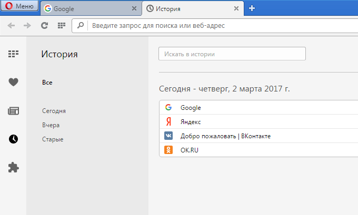Click the Яндекс favicon in history list
Screen dimensions: 358x215
coord(168,121)
